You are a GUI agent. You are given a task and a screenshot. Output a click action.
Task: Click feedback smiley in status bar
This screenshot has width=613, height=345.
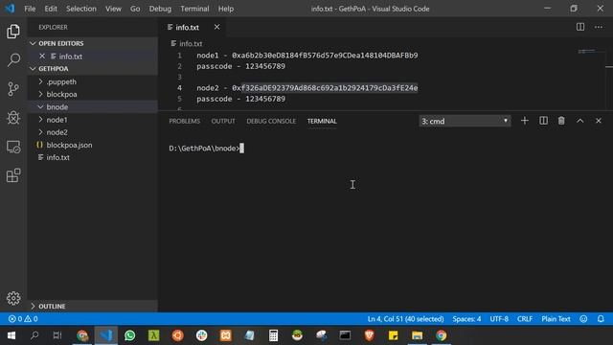coord(583,319)
